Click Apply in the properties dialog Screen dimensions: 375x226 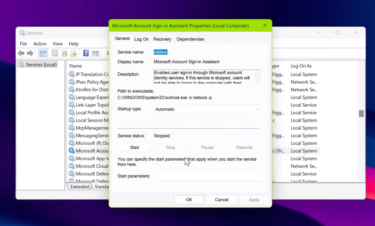point(254,200)
